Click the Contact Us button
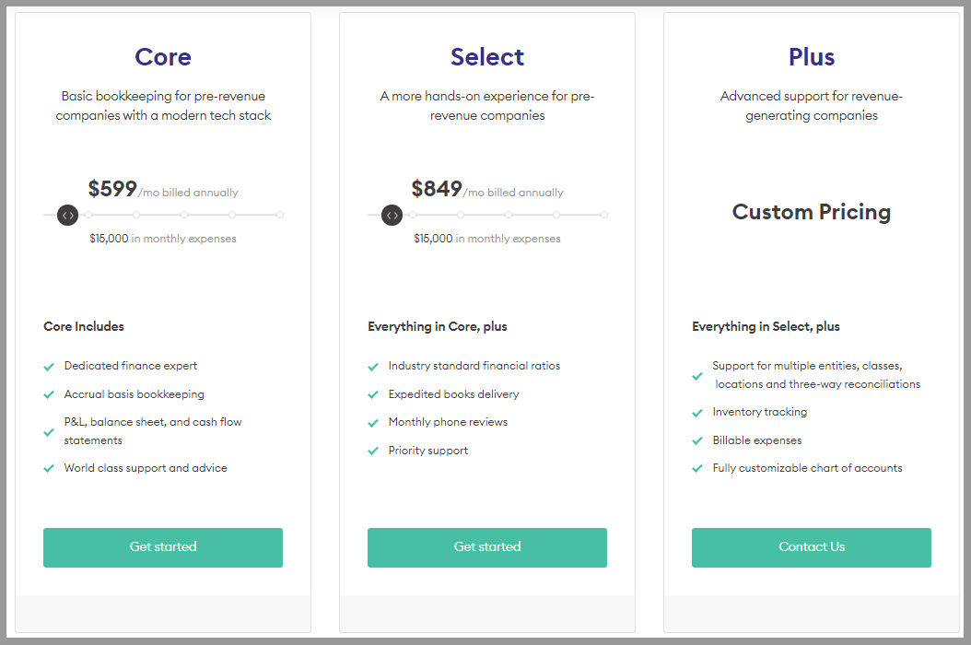Screen dimensions: 971x645 tap(812, 547)
